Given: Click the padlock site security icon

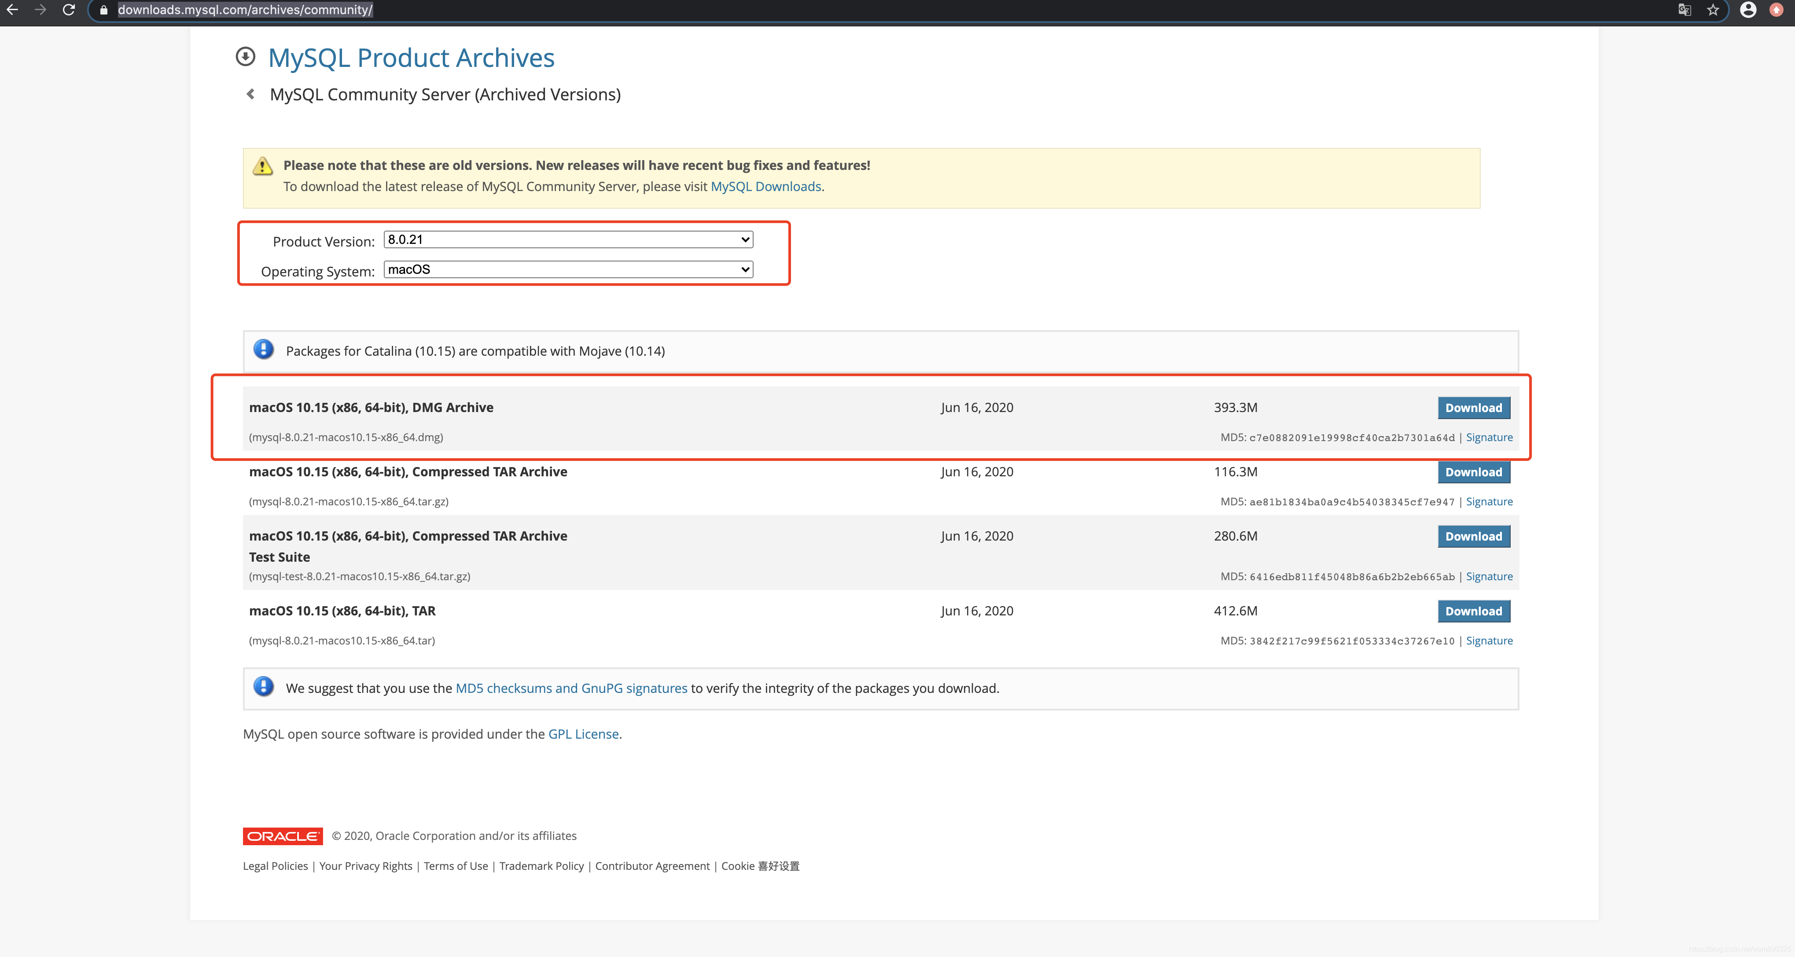Looking at the screenshot, I should click(x=104, y=10).
